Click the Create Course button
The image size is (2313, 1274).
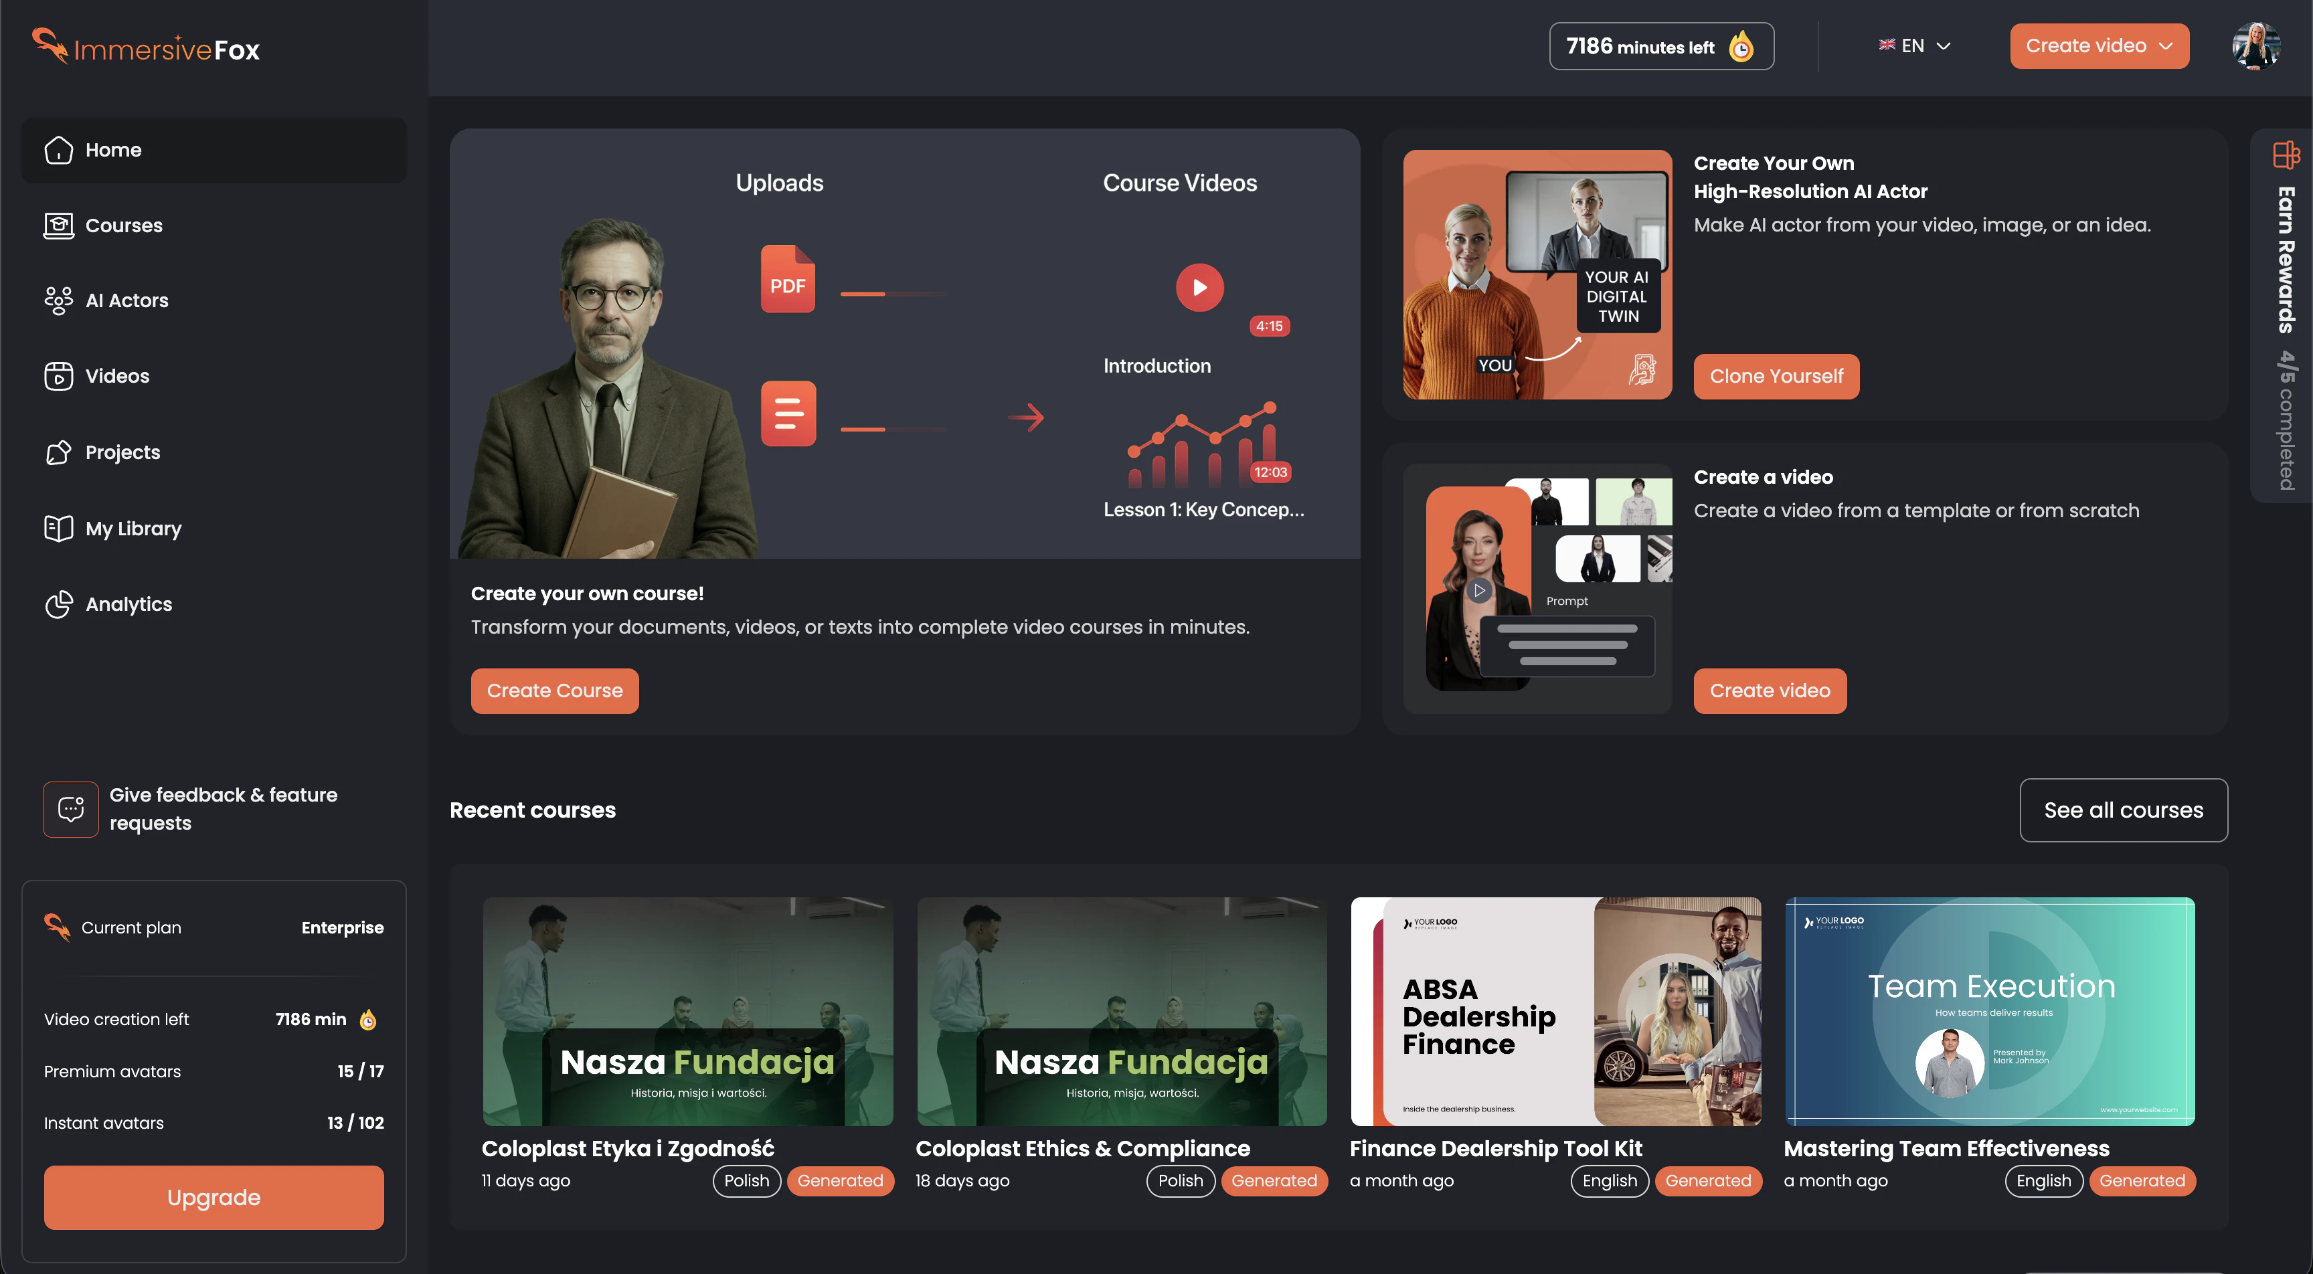(x=554, y=691)
